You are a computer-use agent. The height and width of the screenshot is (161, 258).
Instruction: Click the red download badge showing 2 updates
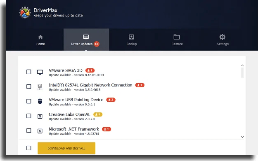click(111, 100)
